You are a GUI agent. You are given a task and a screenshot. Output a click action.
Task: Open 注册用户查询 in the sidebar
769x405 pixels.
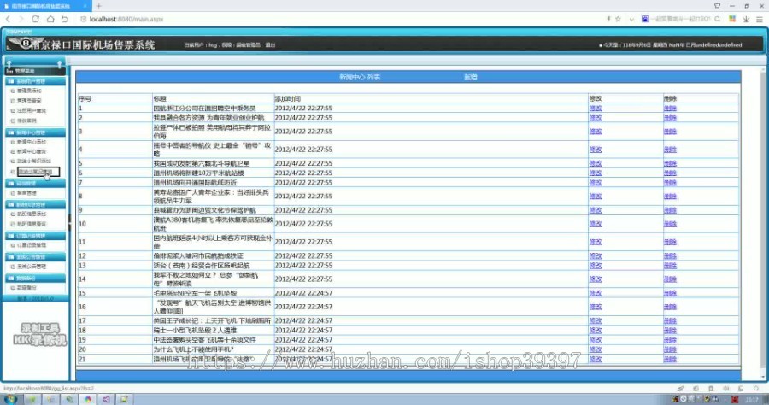(32, 111)
